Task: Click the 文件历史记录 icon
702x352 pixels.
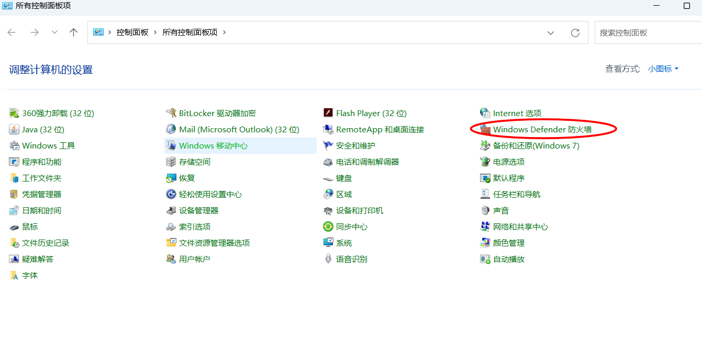Action: [x=14, y=243]
